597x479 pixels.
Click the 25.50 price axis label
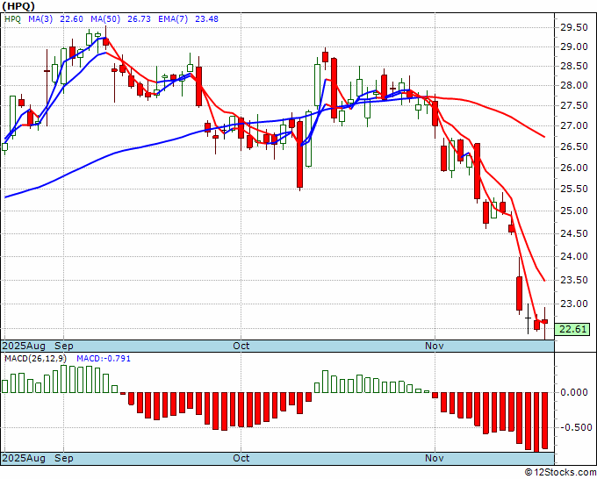pos(574,189)
